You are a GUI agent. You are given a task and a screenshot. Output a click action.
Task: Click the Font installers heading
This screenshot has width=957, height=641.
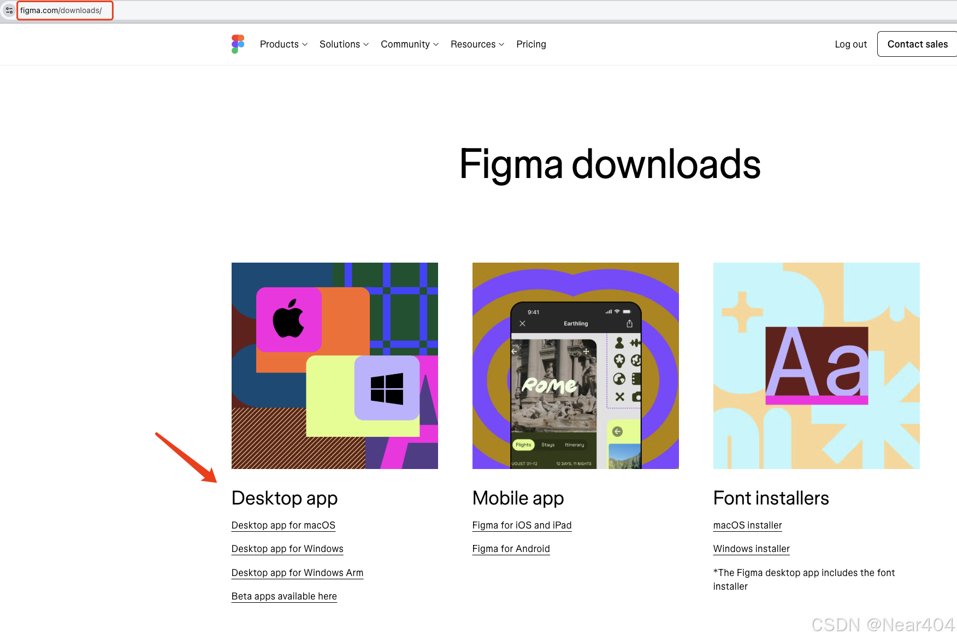pos(771,498)
